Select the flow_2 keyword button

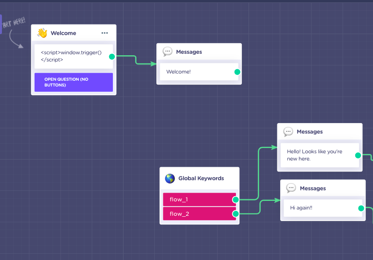199,213
